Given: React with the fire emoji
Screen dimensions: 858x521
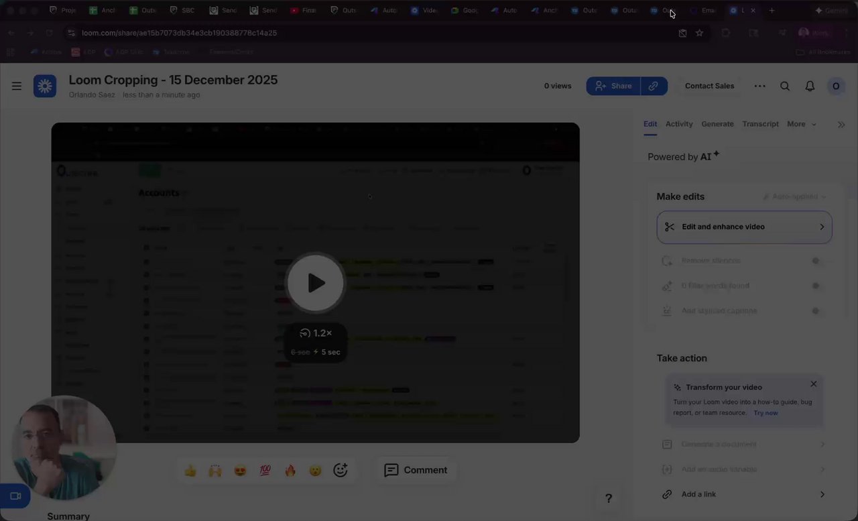Looking at the screenshot, I should click(290, 471).
